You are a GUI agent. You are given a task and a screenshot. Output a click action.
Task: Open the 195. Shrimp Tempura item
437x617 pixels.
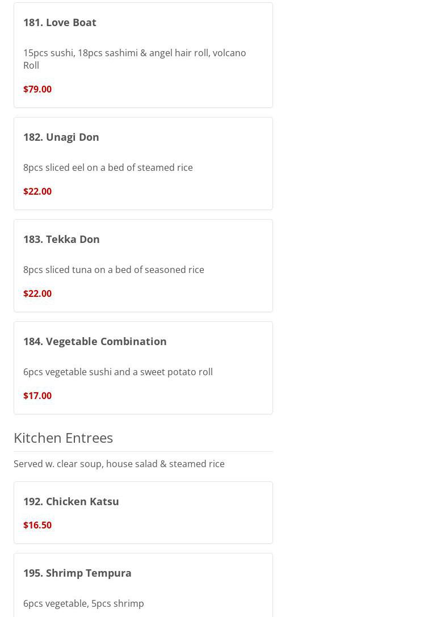point(77,573)
